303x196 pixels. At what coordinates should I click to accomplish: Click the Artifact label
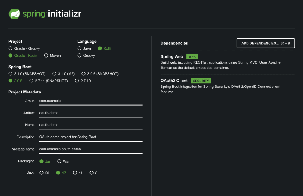coord(29,113)
